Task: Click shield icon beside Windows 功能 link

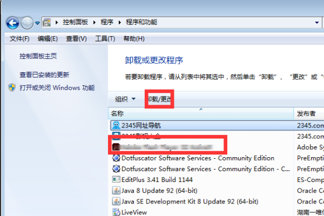Action: [12, 87]
